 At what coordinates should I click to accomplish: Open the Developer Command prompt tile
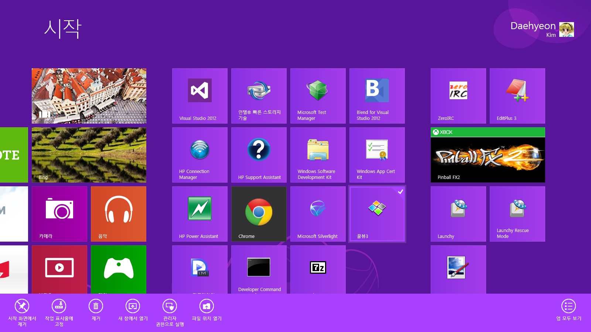tap(259, 270)
